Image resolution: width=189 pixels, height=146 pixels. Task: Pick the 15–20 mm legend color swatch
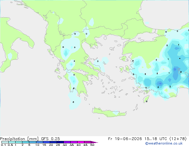(46, 142)
